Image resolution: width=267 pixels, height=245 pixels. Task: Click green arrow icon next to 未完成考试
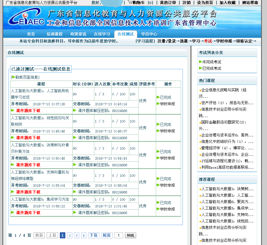(200, 62)
